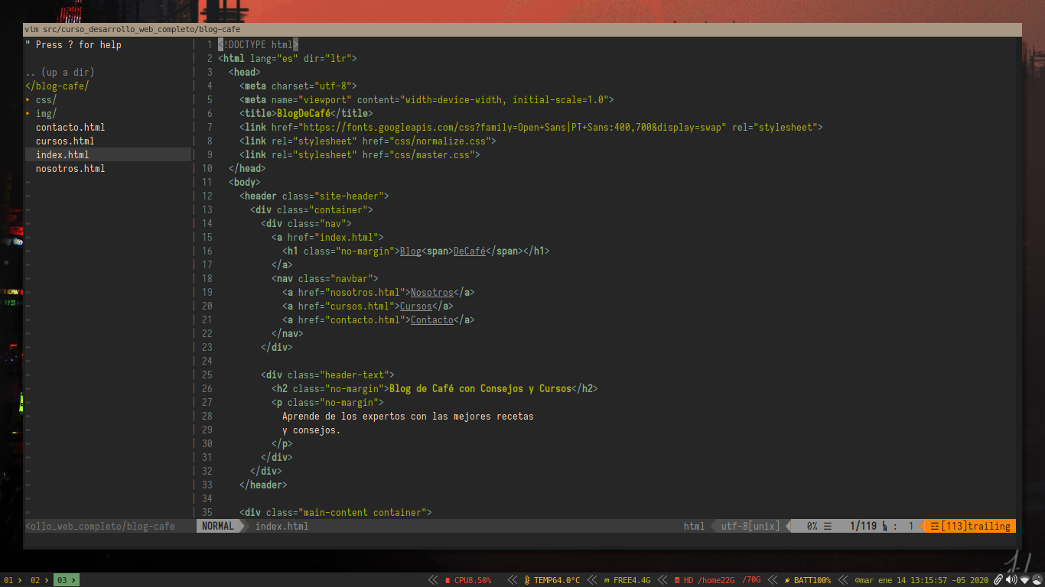
Task: Click the NORMAL mode indicator in statusline
Action: tap(218, 526)
